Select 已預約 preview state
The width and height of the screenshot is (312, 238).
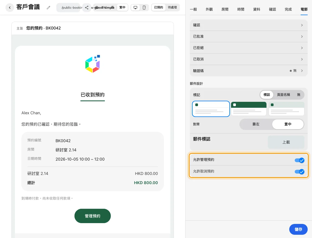coord(158,7)
